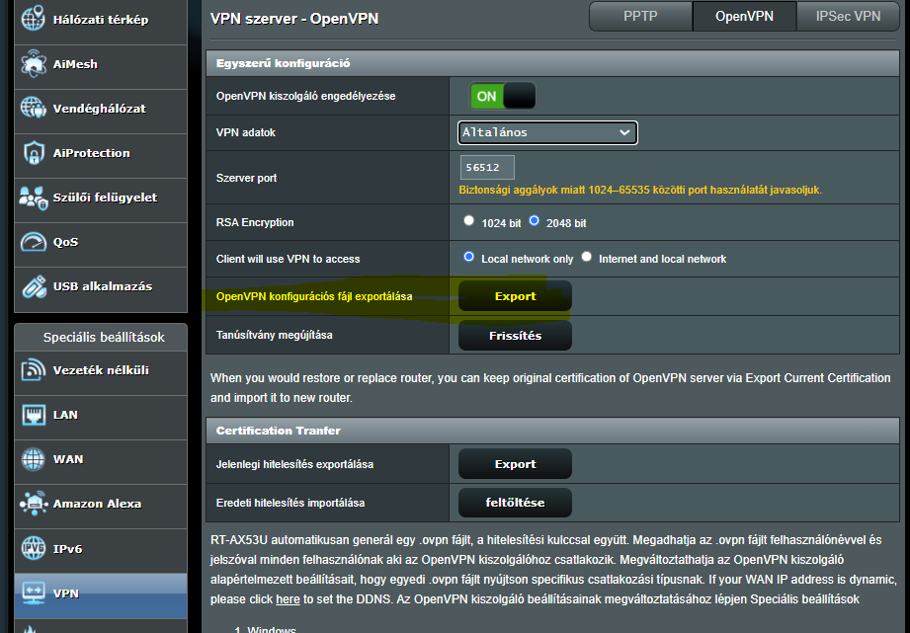Select the Szülői felügyelet menu label
The image size is (910, 633).
pyautogui.click(x=105, y=198)
